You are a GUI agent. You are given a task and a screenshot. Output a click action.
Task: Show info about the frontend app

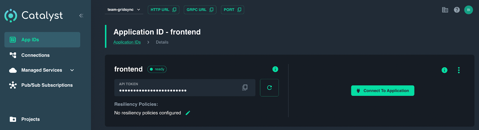click(275, 69)
